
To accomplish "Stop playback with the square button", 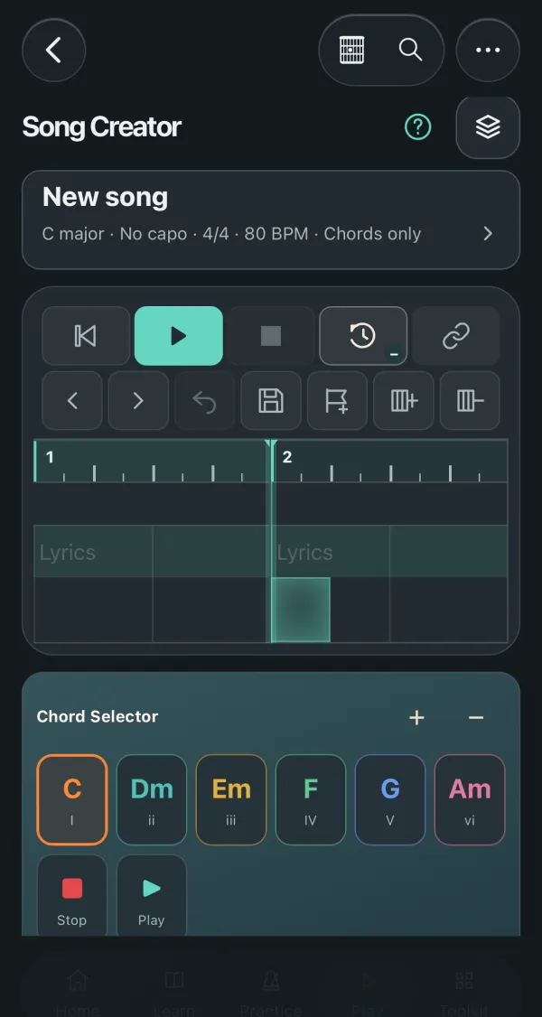I will [x=271, y=336].
